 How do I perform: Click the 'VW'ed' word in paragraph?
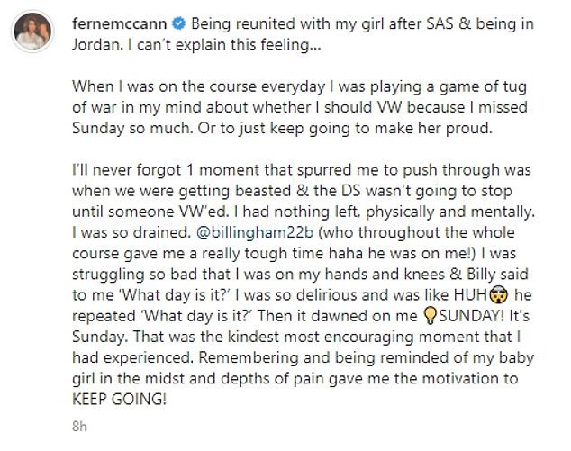point(204,212)
